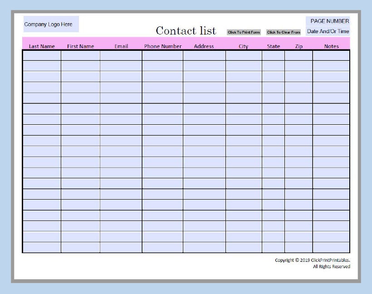Click the 'Click To Clear From' button
Image resolution: width=372 pixels, height=294 pixels.
click(284, 32)
